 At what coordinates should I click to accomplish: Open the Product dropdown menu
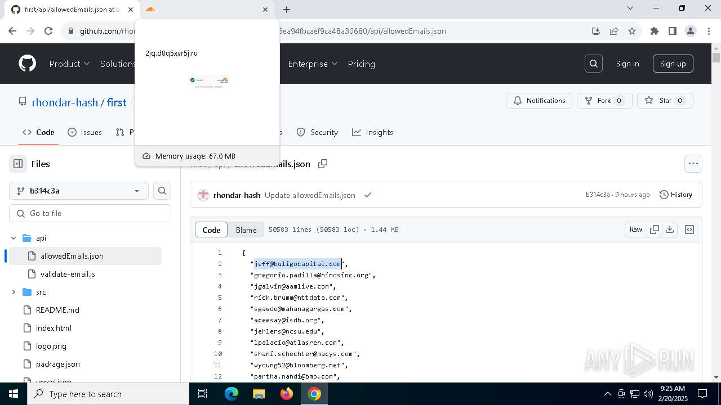click(x=69, y=64)
